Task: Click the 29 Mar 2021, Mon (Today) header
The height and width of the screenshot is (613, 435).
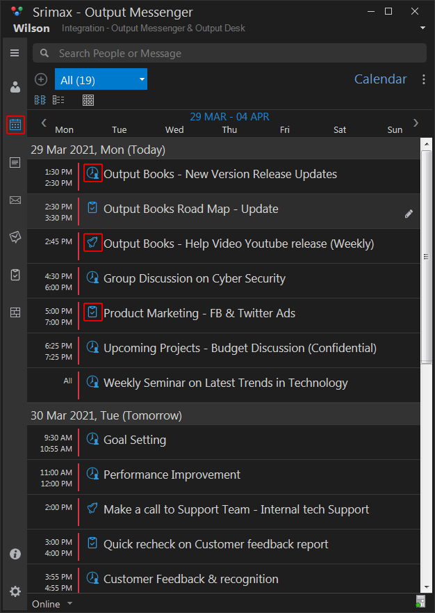Action: click(224, 150)
